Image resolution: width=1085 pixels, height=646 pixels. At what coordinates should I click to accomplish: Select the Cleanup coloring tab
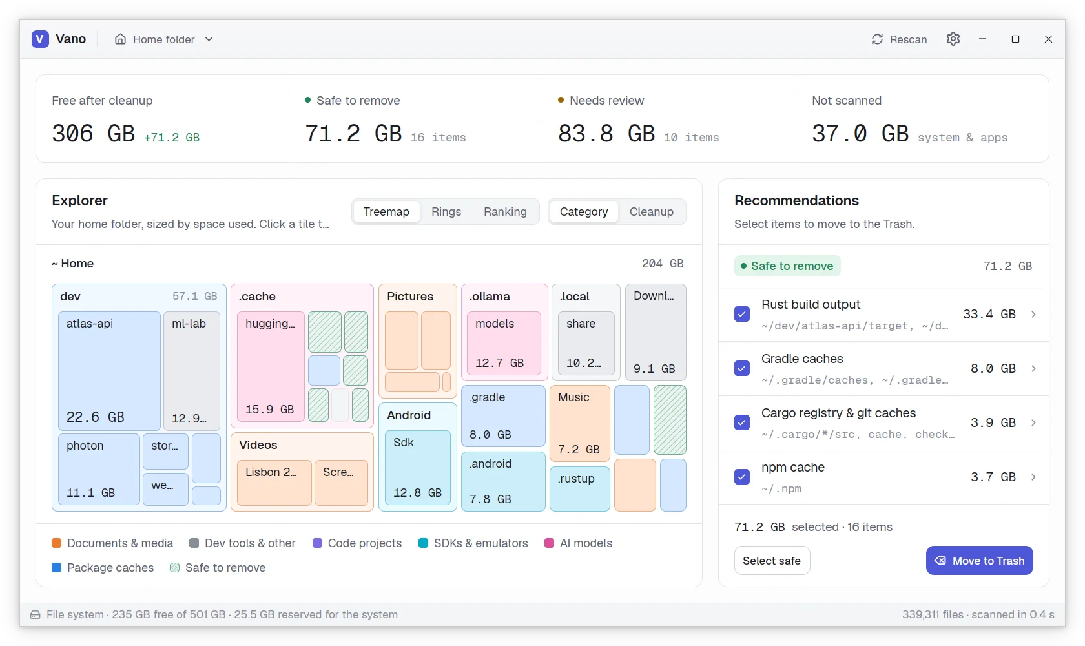pos(652,212)
